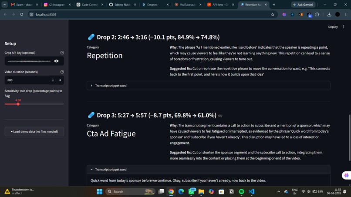Switch to the API Keys tab
The height and width of the screenshot is (197, 351).
[x=221, y=4]
